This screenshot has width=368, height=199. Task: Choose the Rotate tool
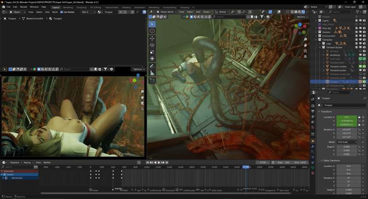152,45
